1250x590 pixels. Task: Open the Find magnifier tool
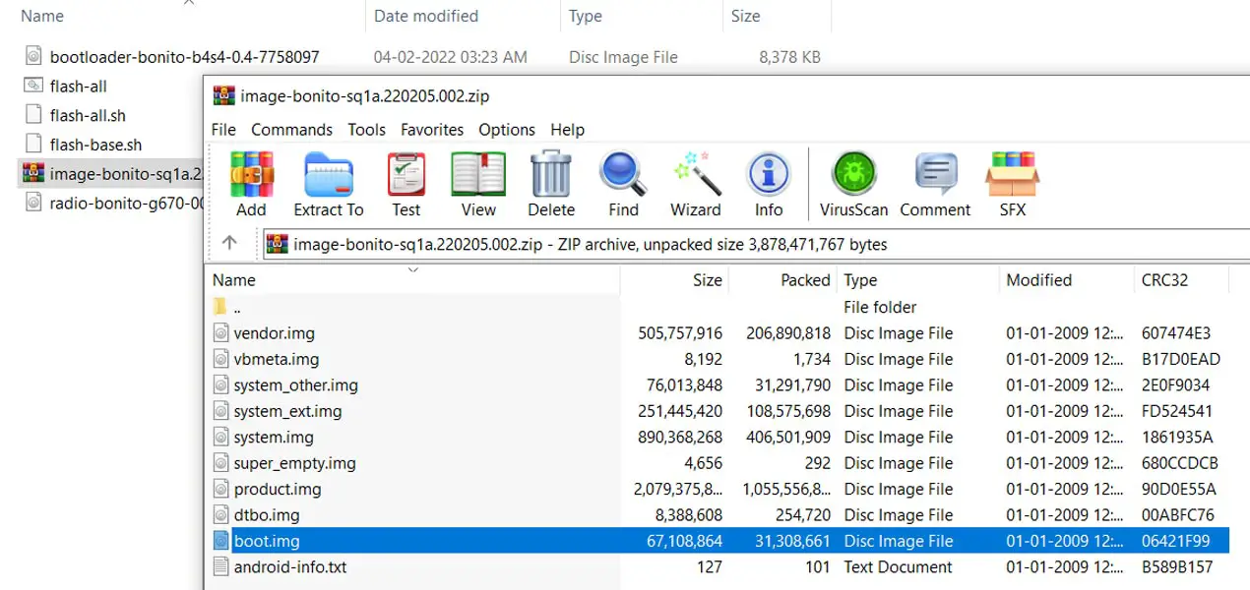coord(623,175)
